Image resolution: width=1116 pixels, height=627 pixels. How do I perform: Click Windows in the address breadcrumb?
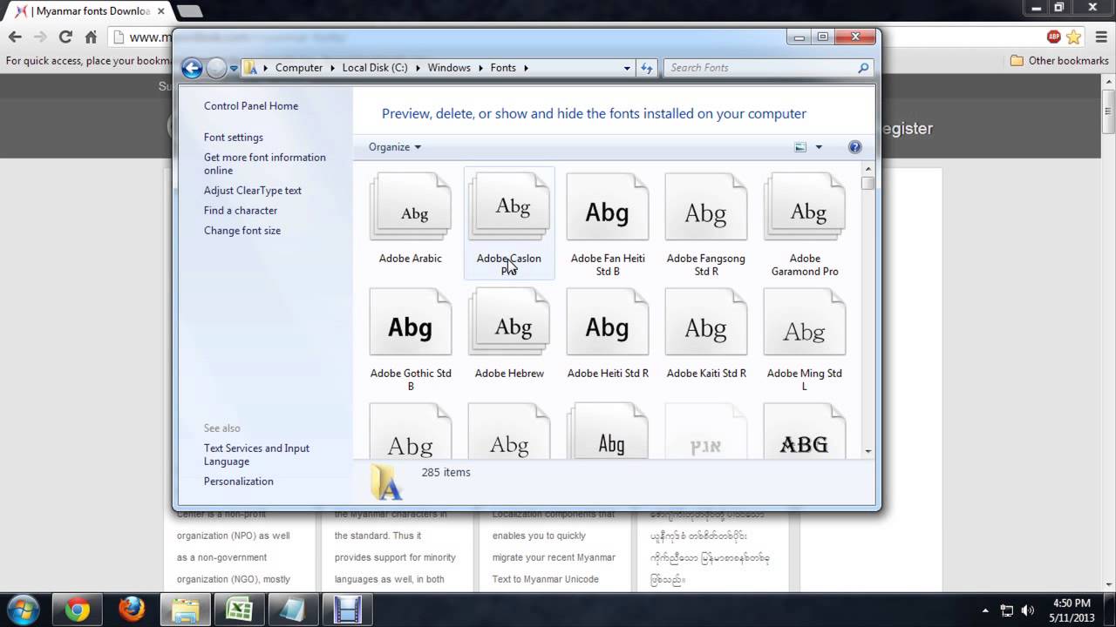[449, 68]
